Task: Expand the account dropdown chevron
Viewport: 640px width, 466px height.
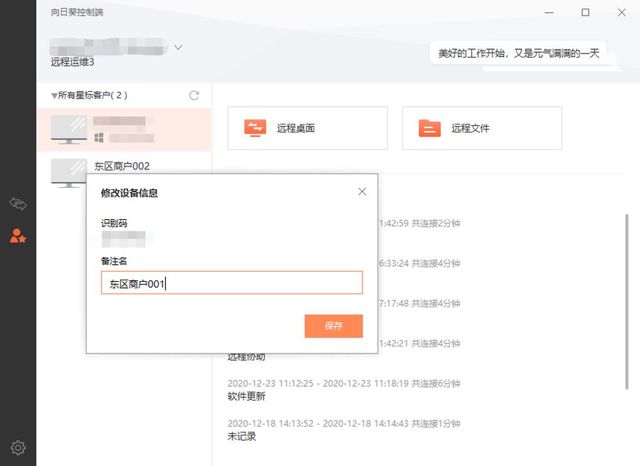Action: click(178, 48)
